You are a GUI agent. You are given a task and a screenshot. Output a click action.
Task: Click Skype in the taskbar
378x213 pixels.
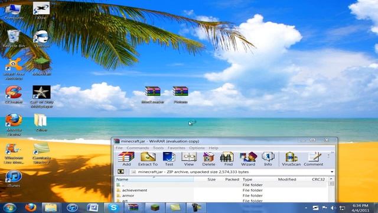point(113,208)
